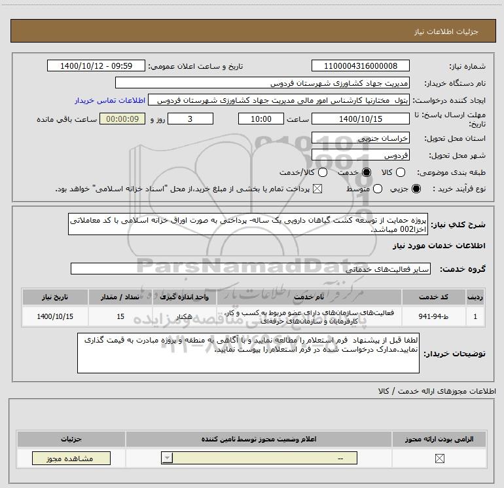Click the تاریخ نیاز column header
The height and width of the screenshot is (488, 504).
pyautogui.click(x=55, y=297)
